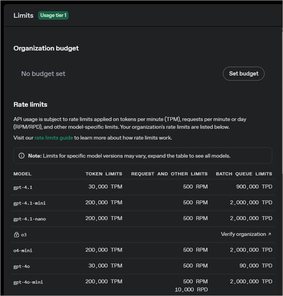Click 2,000,000 TPD in gpt-4.1-mini row
Screen dimensions: 283x296
251,202
